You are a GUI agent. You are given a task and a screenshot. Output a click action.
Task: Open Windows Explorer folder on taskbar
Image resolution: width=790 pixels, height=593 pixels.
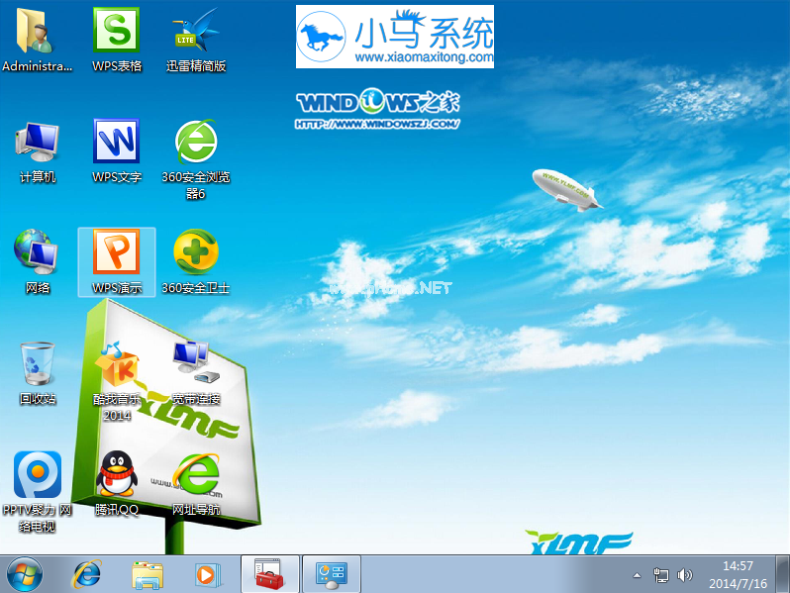(148, 575)
